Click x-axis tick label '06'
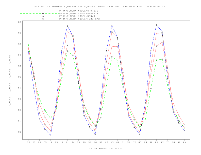This screenshot has height=155, width=201. point(40,142)
